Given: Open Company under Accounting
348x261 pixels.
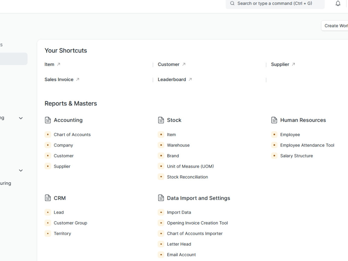Looking at the screenshot, I should tap(63, 145).
